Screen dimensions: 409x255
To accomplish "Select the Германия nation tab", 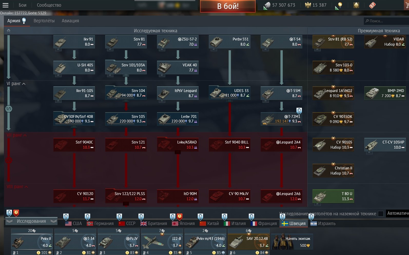I will (100, 223).
